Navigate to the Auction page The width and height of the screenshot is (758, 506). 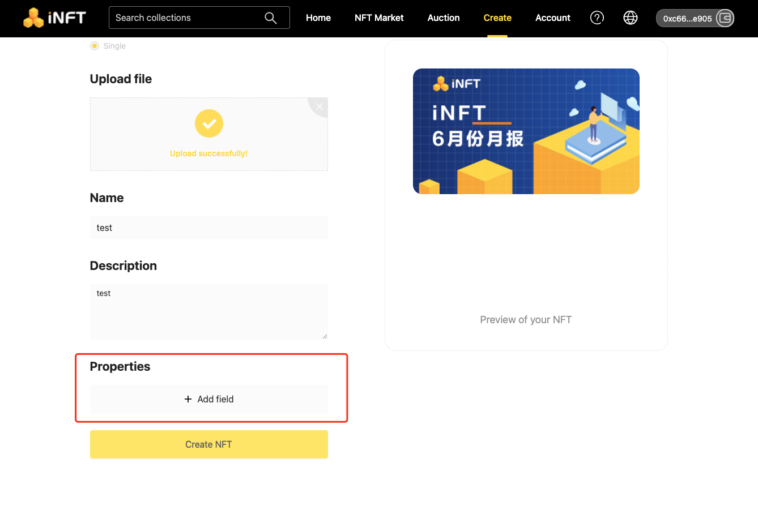click(x=444, y=18)
